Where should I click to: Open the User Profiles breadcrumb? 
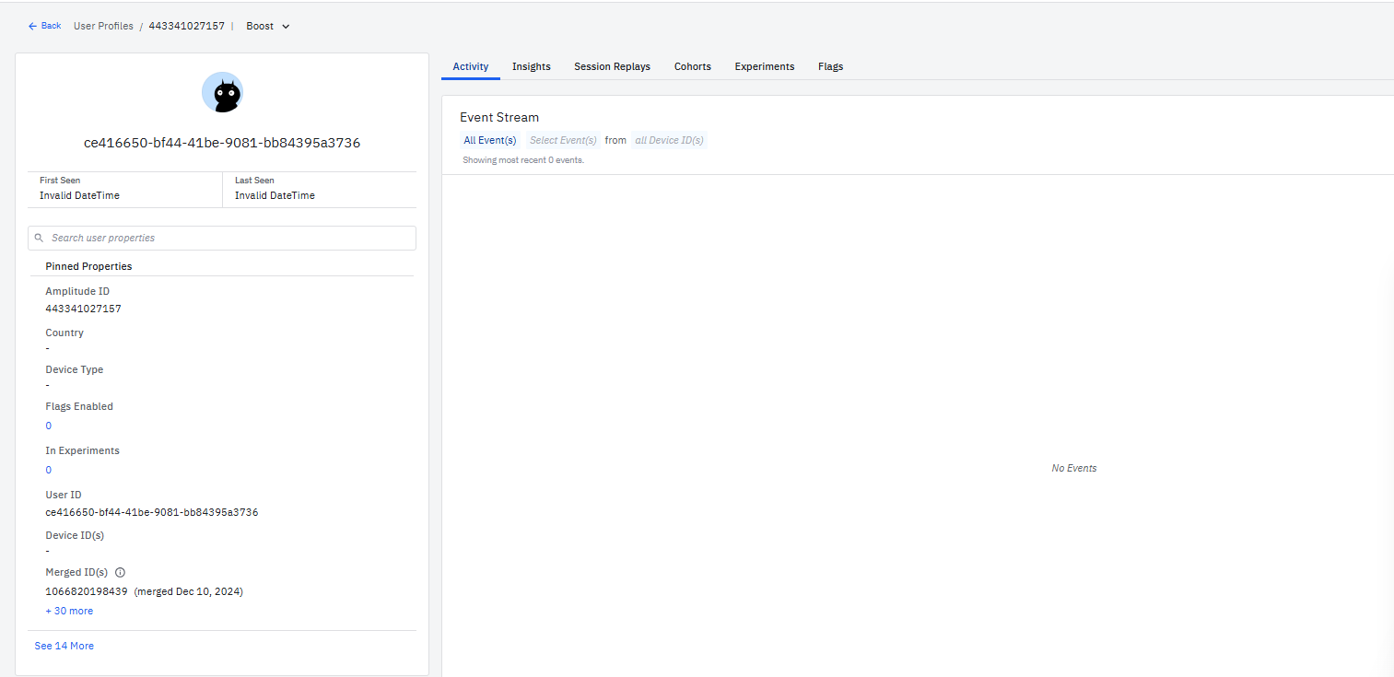pos(103,26)
